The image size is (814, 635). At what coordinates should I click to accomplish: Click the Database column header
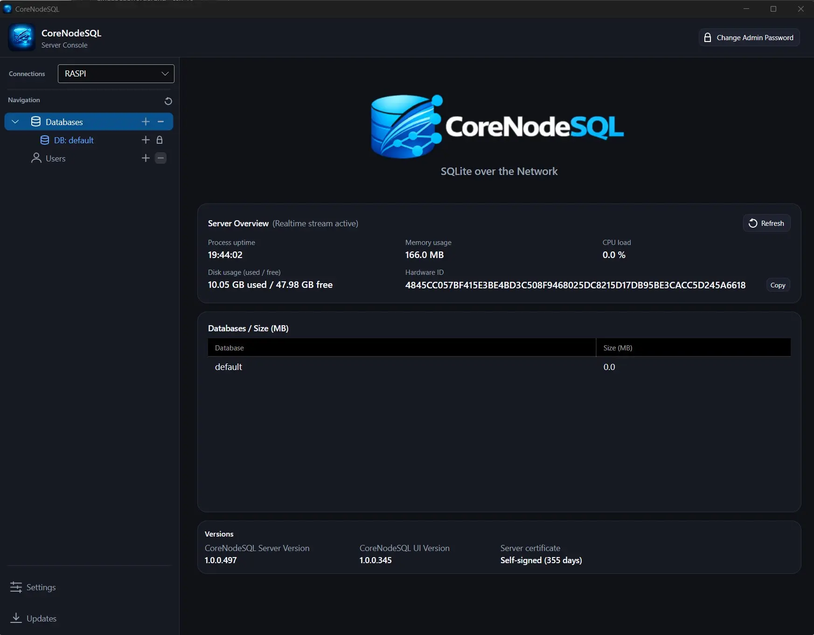point(402,348)
